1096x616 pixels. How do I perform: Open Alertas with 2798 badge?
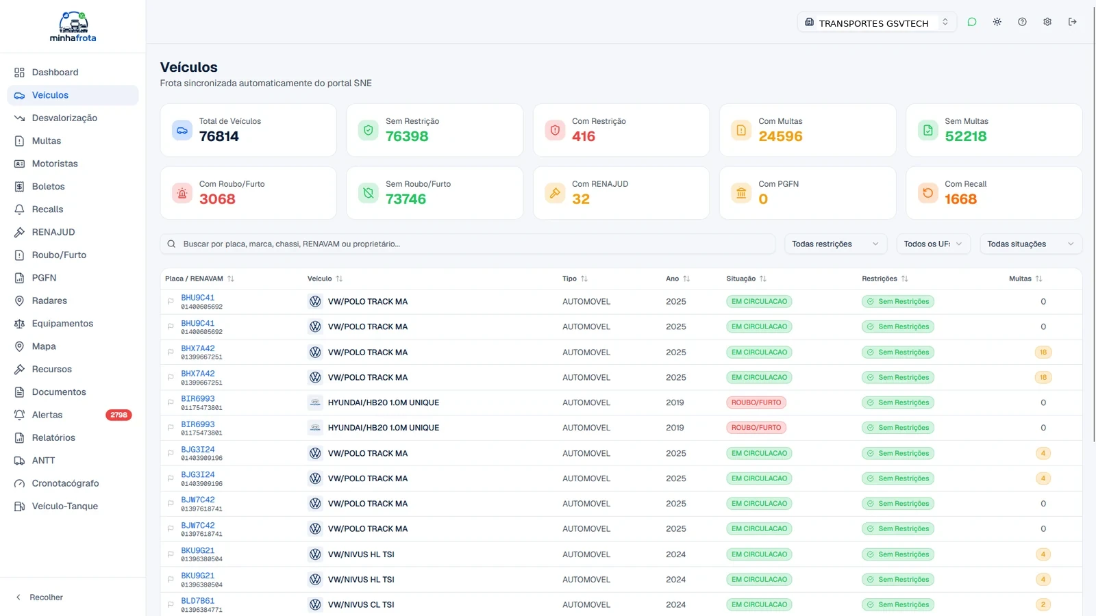[73, 415]
